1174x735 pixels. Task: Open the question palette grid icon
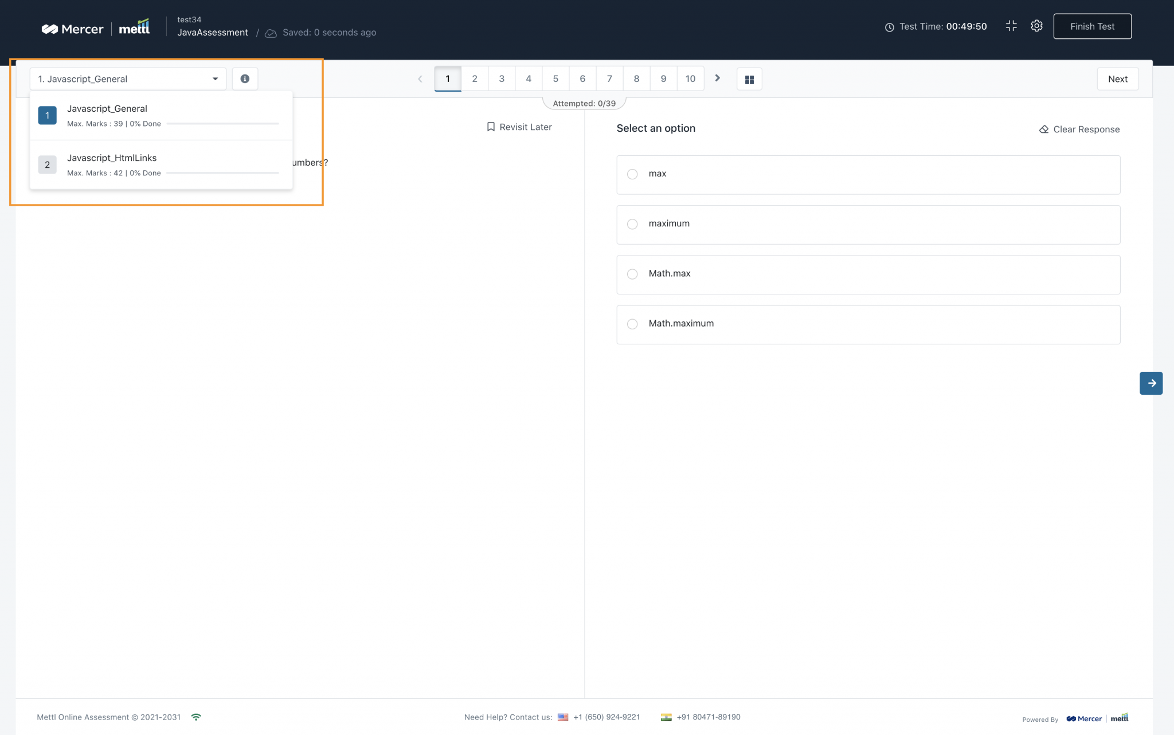(x=749, y=78)
